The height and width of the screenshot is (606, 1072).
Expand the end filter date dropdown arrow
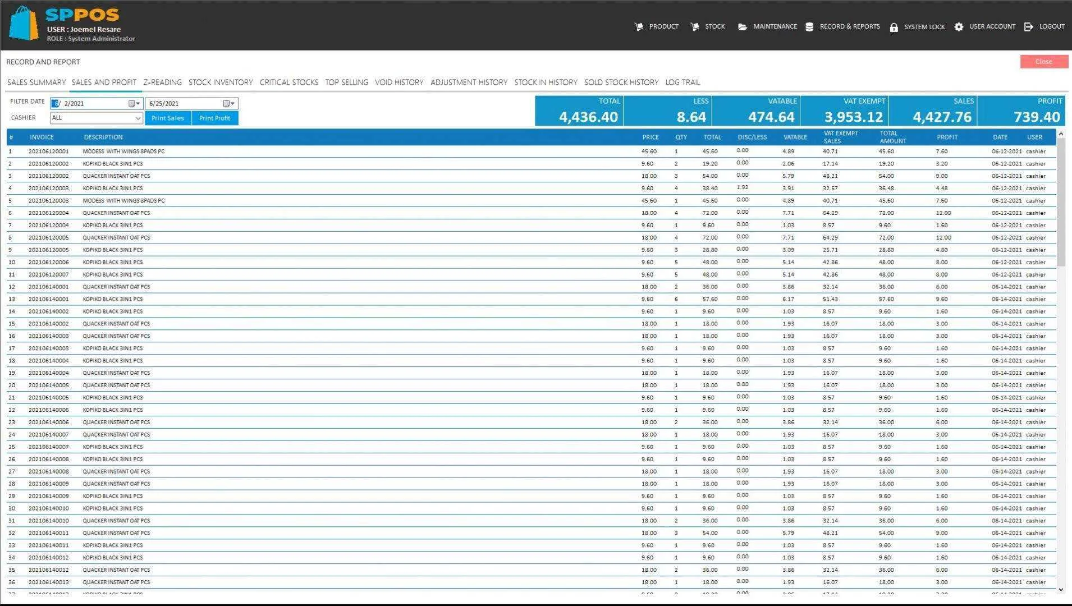[x=232, y=103]
